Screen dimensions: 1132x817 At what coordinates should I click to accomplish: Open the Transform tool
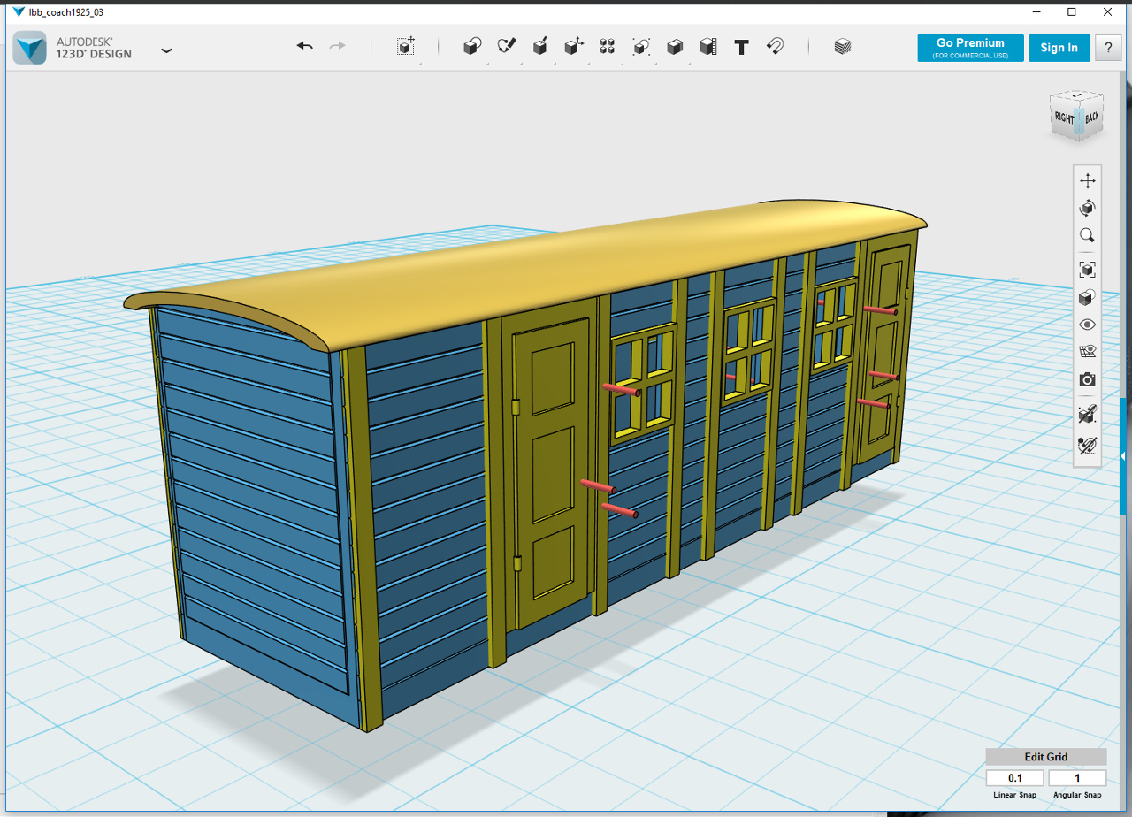[x=406, y=47]
